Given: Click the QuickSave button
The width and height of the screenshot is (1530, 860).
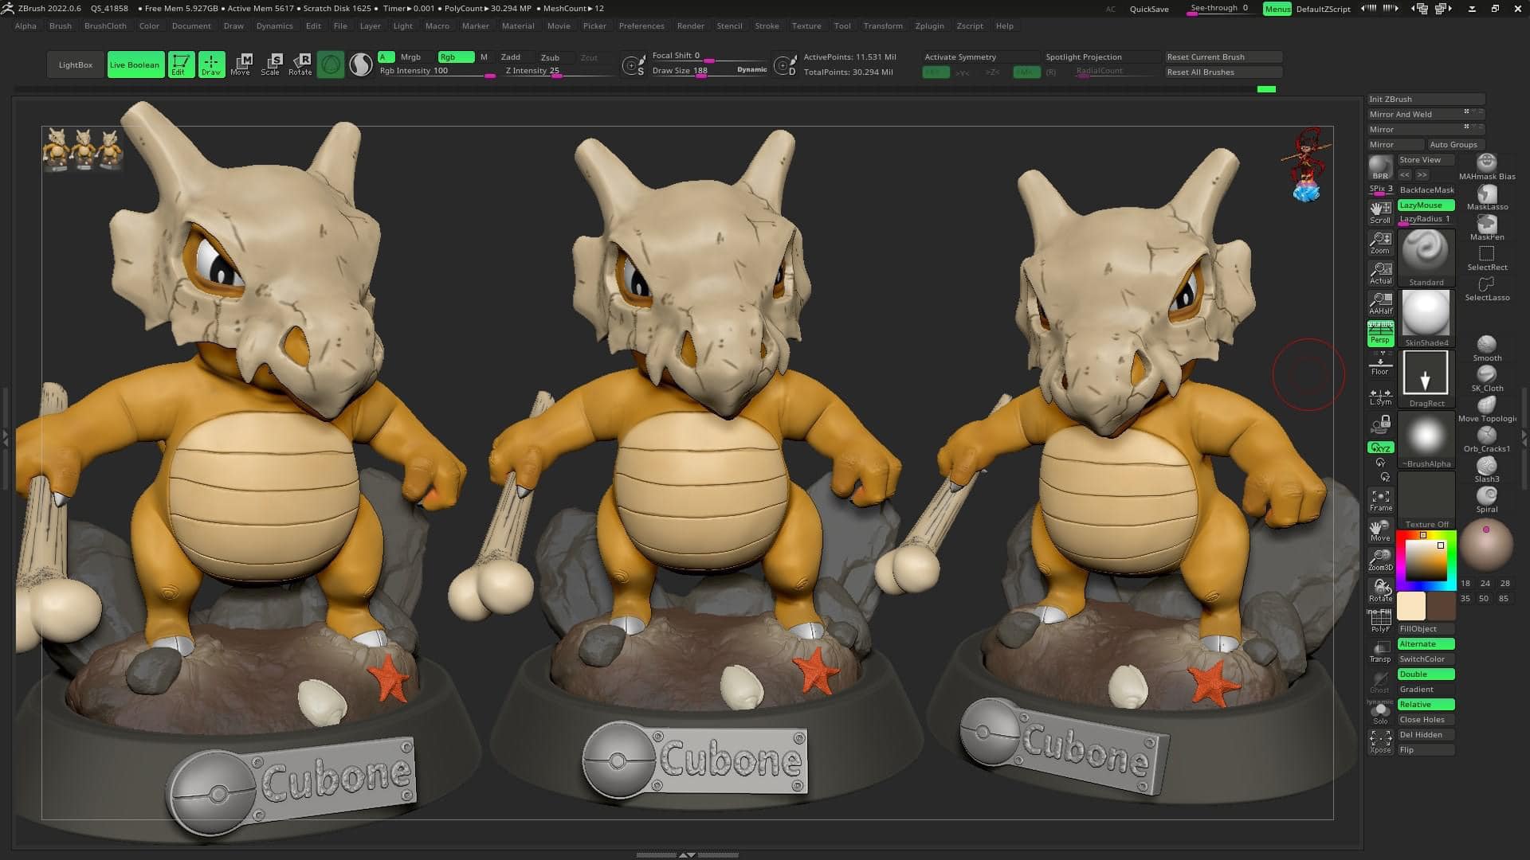Looking at the screenshot, I should coord(1149,9).
